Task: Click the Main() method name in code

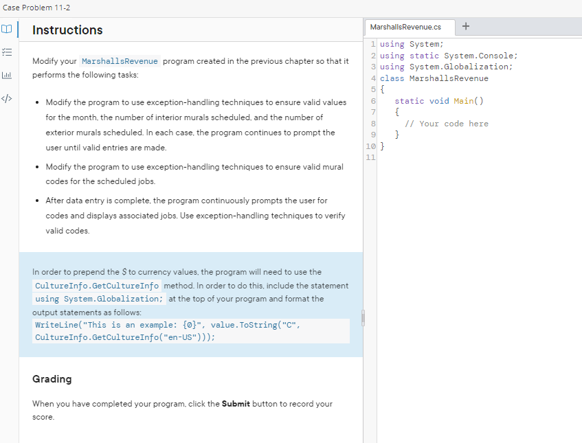Action: tap(462, 100)
